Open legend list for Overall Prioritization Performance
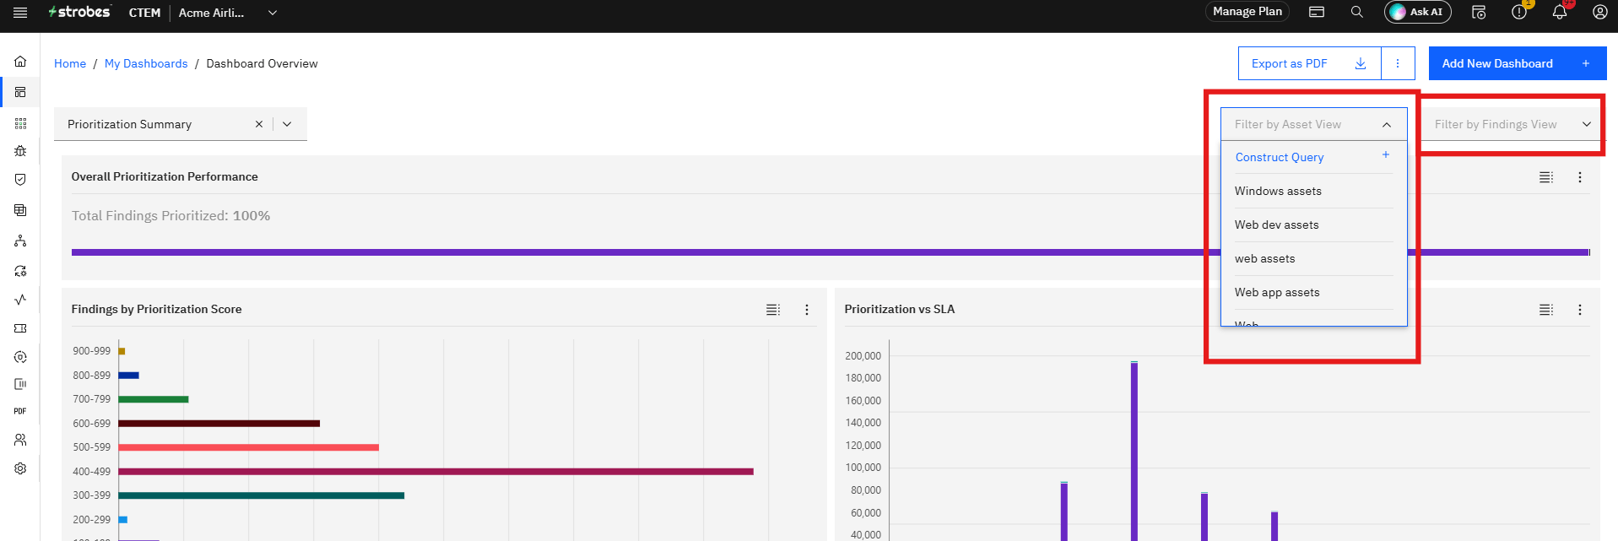Viewport: 1618px width, 541px height. point(1546,177)
